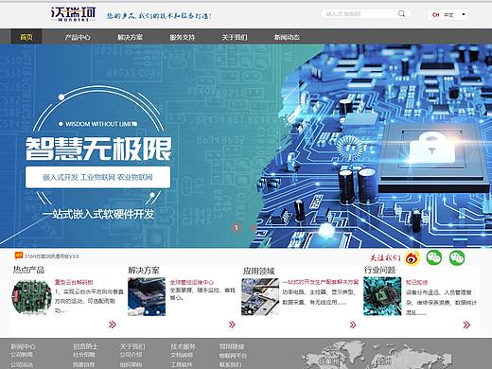Open the footer 文档说明 link

click(x=182, y=355)
